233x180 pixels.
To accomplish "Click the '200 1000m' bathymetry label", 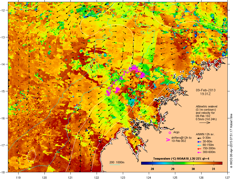I will [117, 162].
